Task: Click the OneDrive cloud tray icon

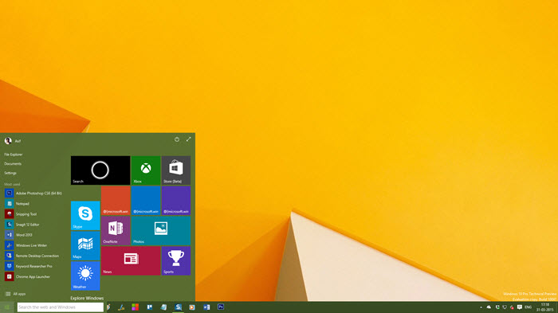Action: point(489,307)
